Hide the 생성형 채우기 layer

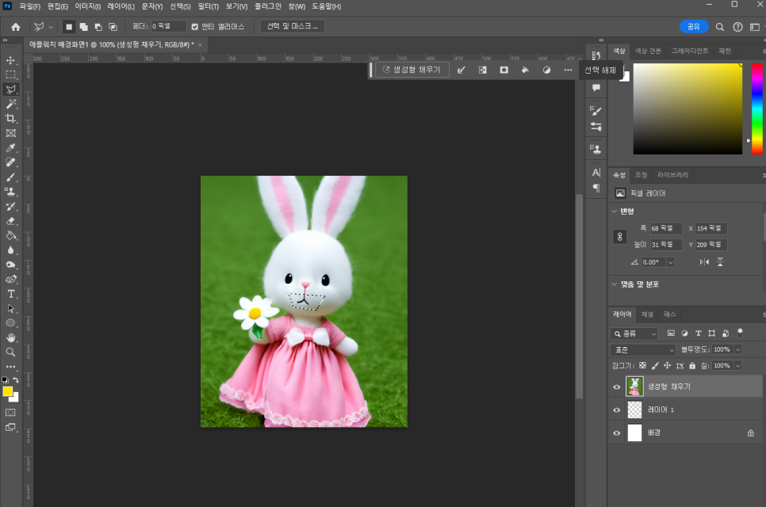617,387
